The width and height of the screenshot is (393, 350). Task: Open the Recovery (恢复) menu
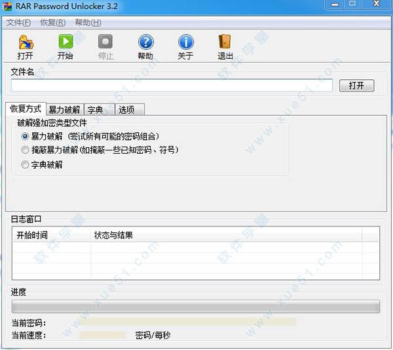[x=52, y=22]
